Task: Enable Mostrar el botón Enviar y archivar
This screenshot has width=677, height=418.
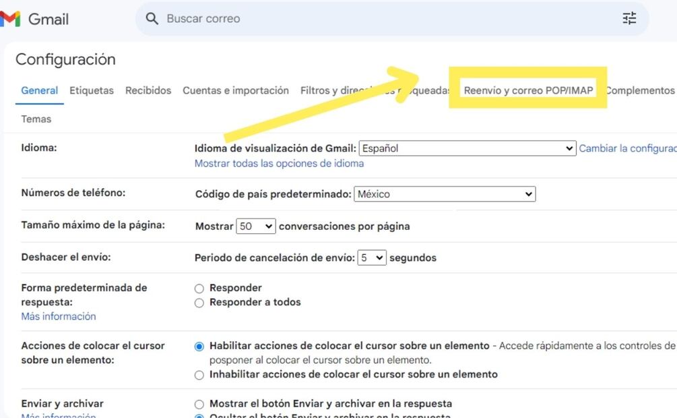Action: (x=199, y=405)
